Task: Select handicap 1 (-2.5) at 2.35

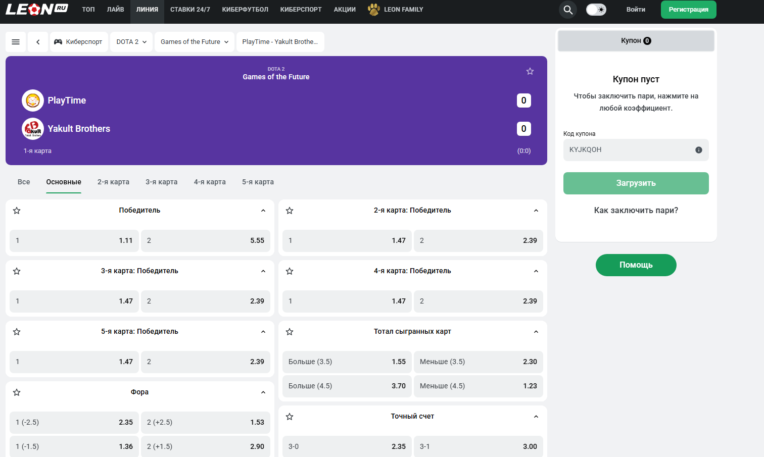Action: (74, 423)
